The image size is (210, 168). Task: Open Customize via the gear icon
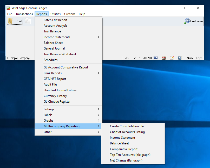pos(187,21)
